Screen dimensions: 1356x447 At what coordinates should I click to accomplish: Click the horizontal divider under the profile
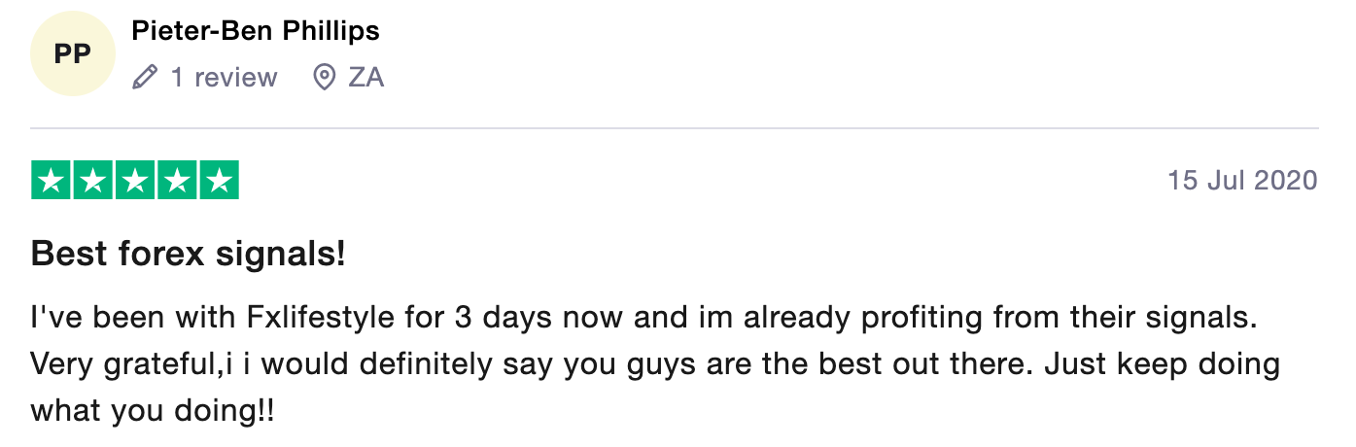(x=675, y=128)
